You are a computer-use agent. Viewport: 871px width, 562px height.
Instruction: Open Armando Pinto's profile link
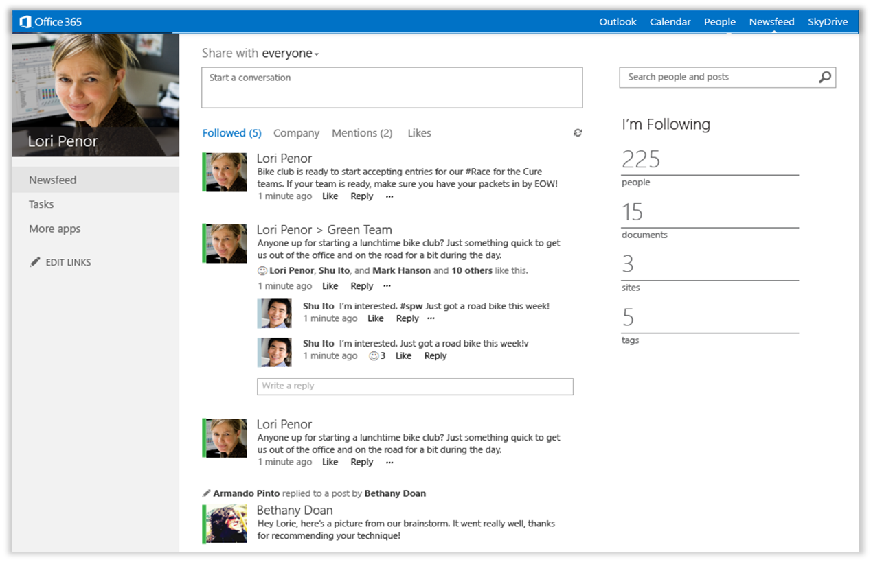tap(247, 493)
